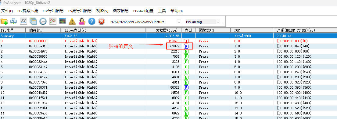Click the waveform monitor icon
The height and width of the screenshot is (119, 337).
(63, 21)
